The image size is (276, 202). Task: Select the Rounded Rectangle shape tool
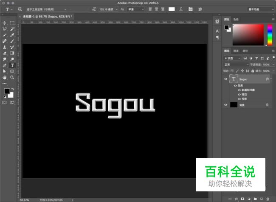click(x=12, y=71)
